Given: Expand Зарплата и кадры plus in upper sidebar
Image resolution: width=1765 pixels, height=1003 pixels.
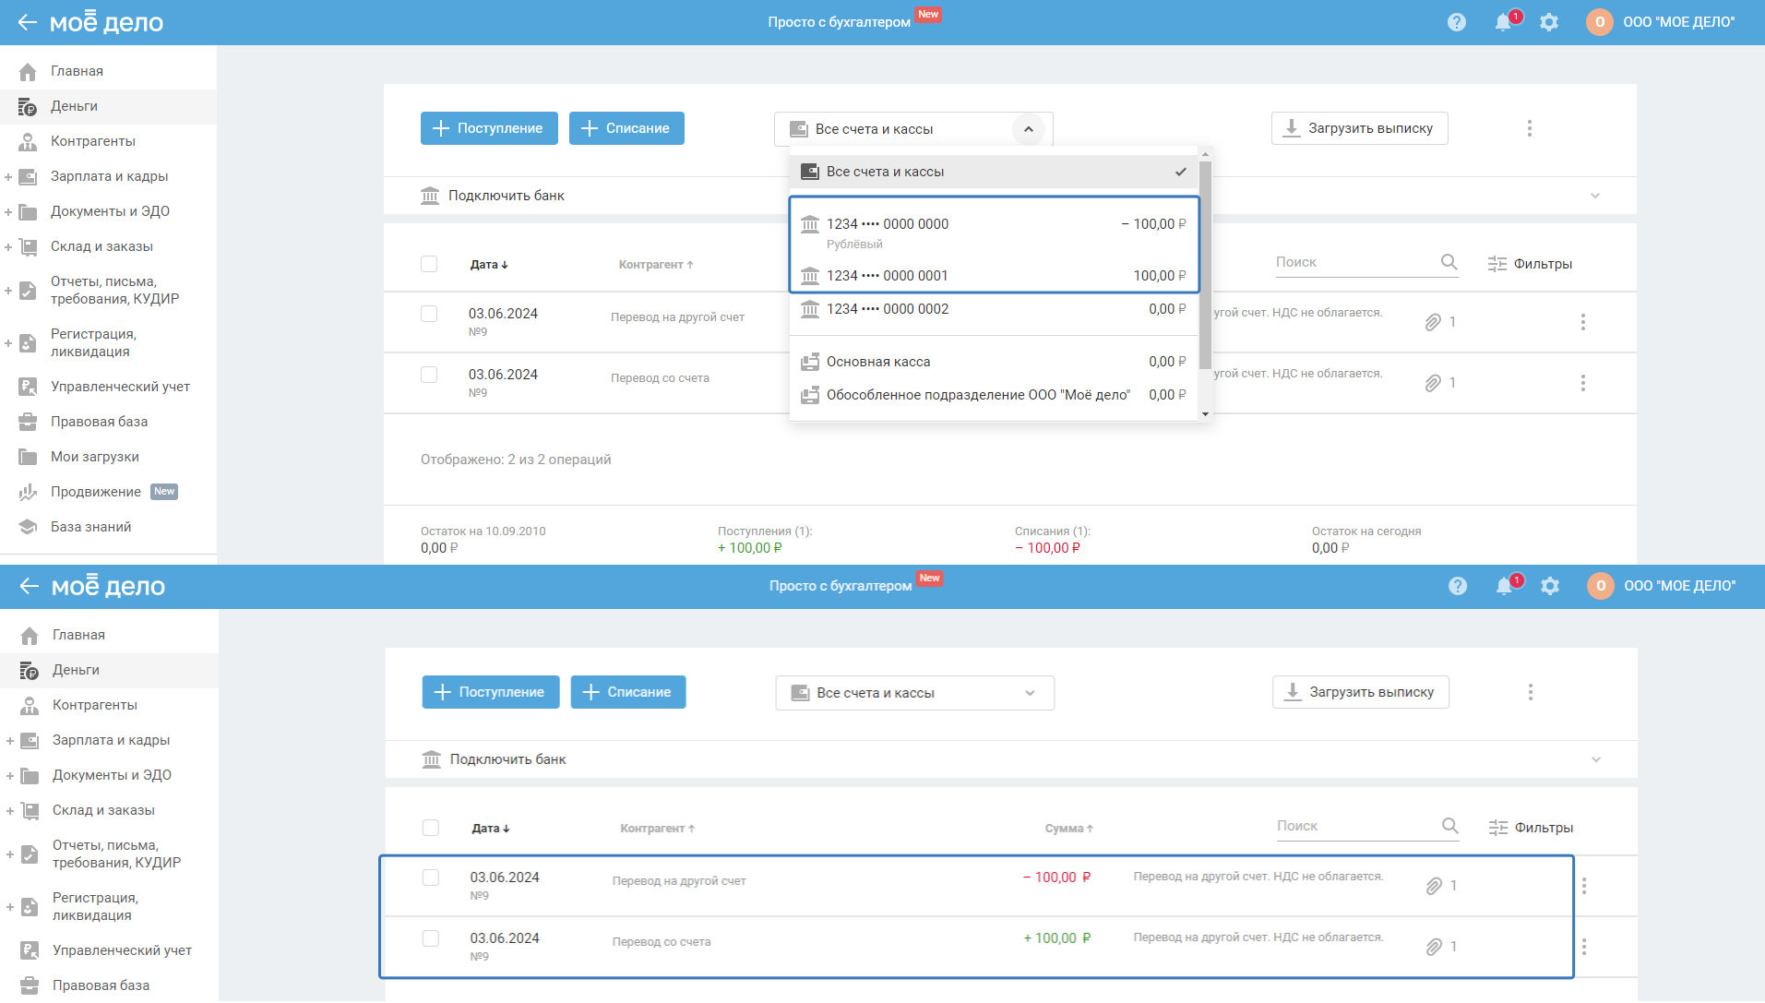Looking at the screenshot, I should click(x=8, y=176).
